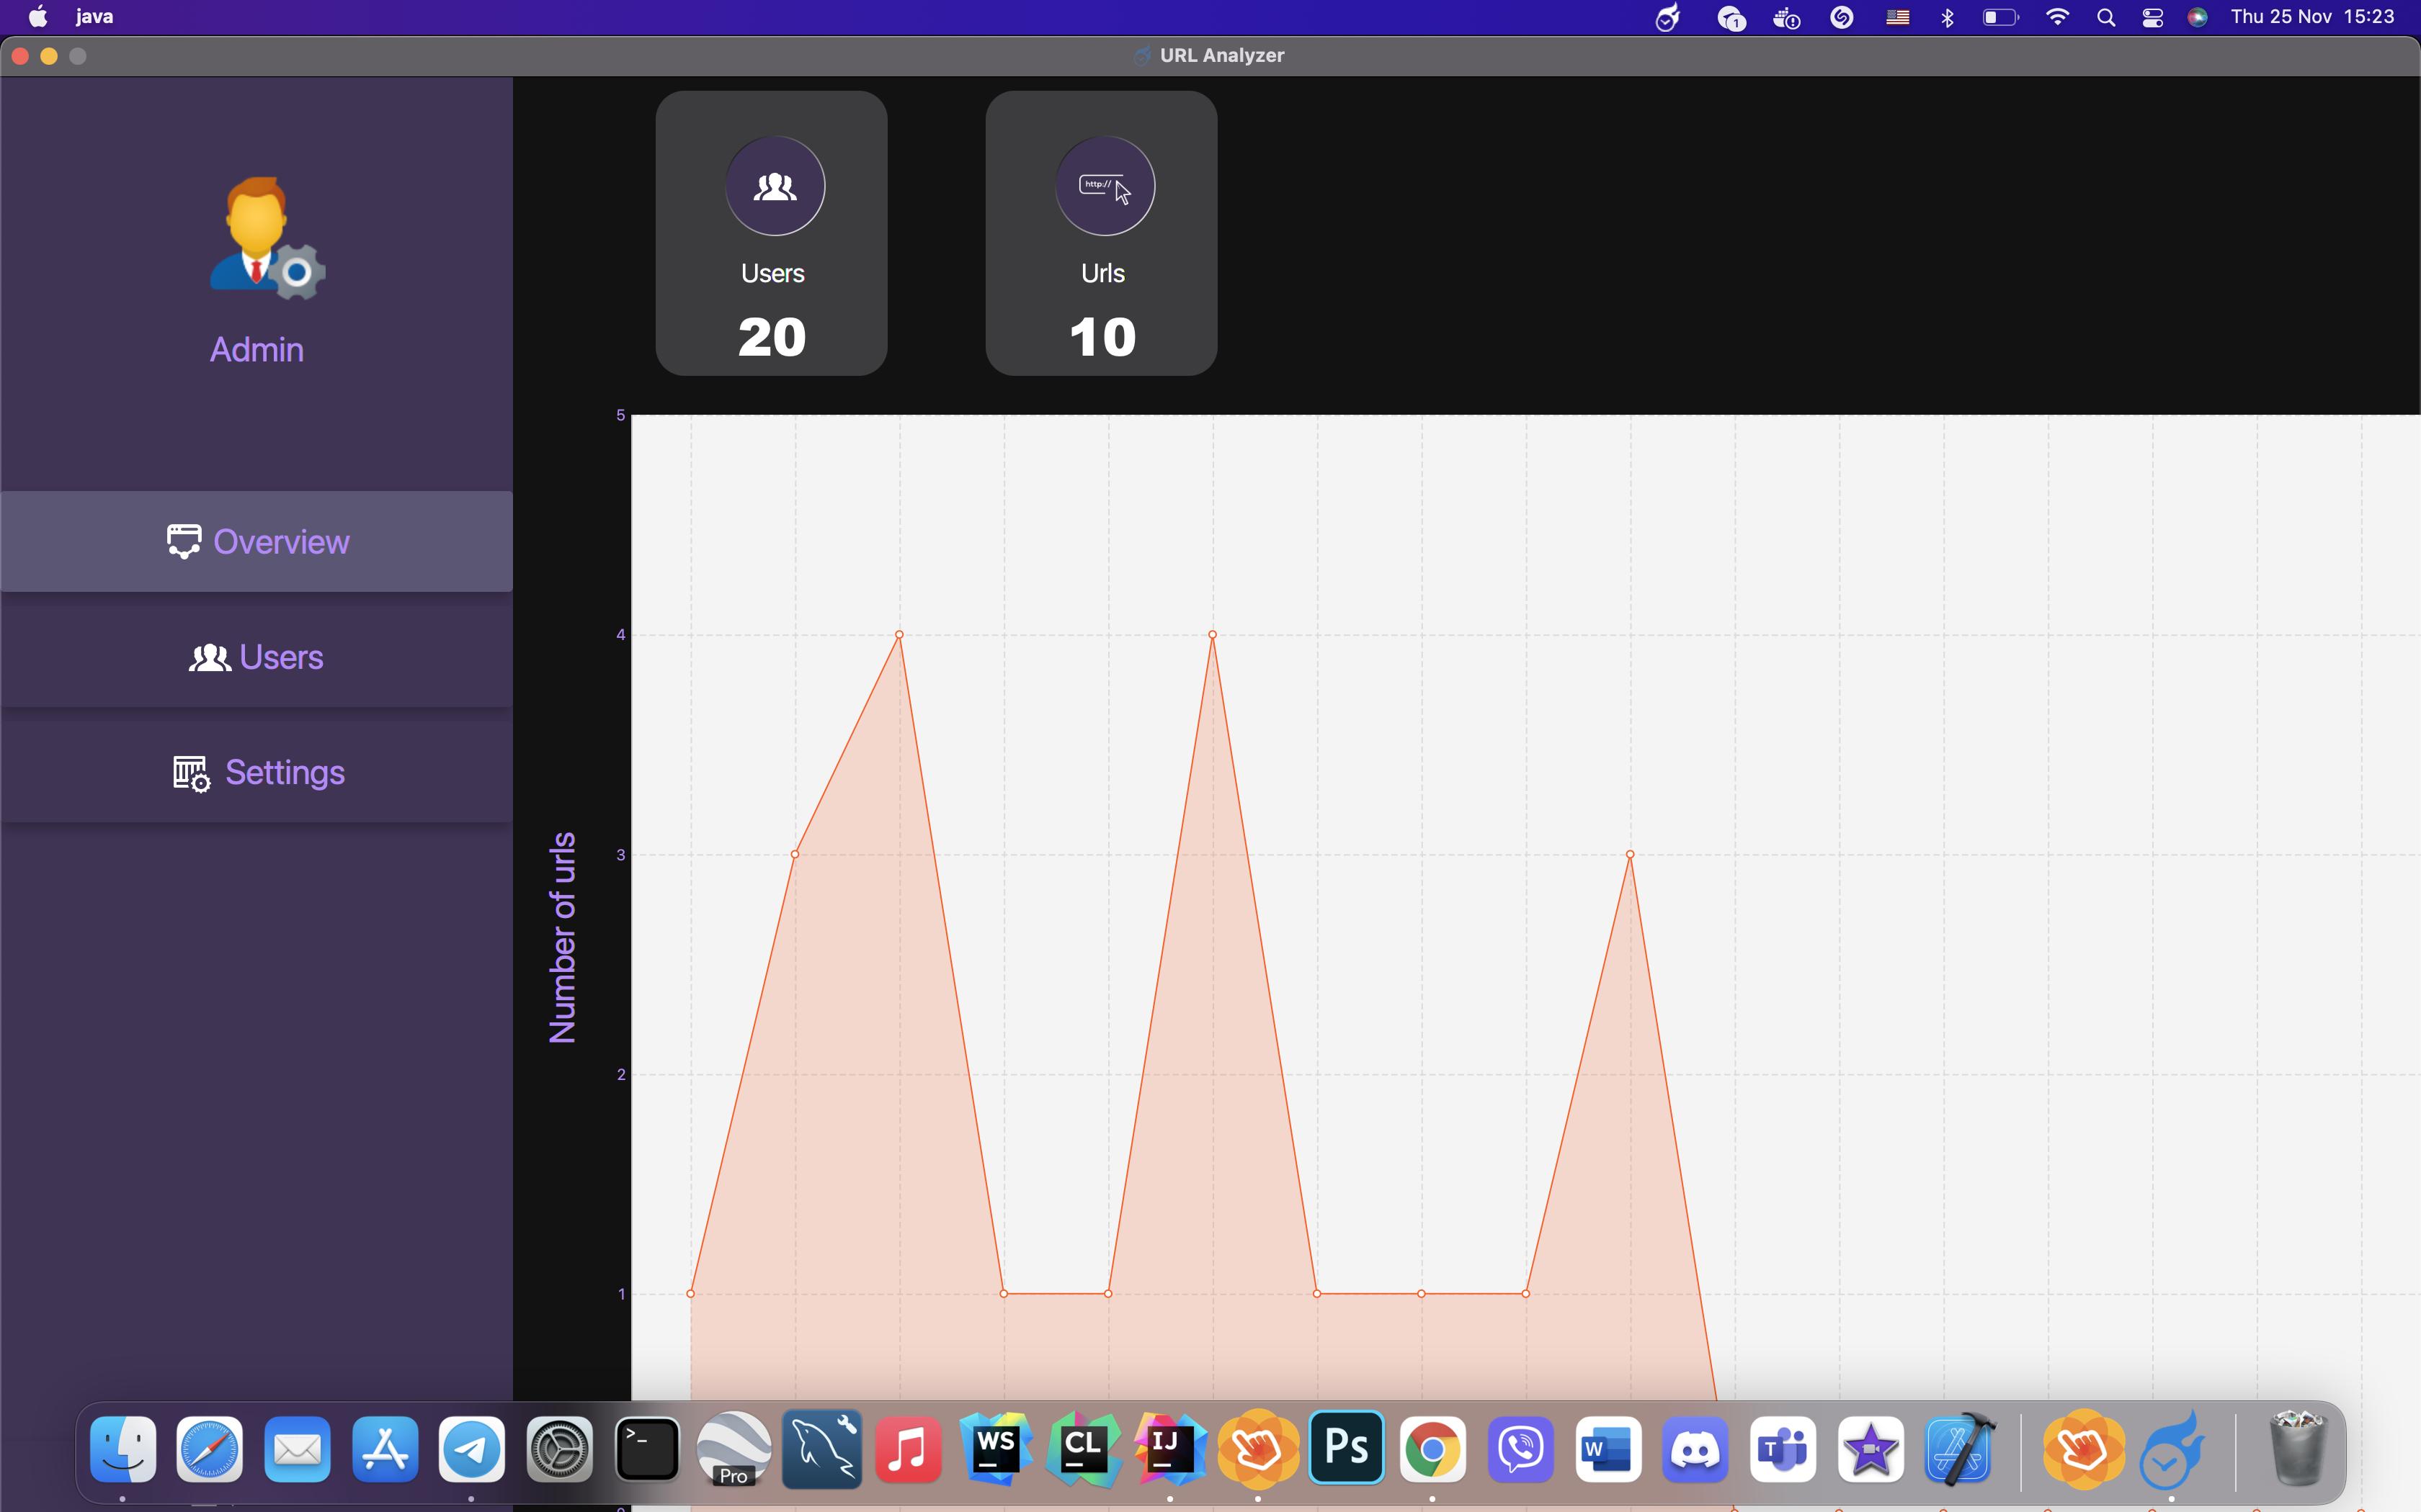Viewport: 2421px width, 1512px height.
Task: Open Mail from the Dock
Action: click(298, 1449)
